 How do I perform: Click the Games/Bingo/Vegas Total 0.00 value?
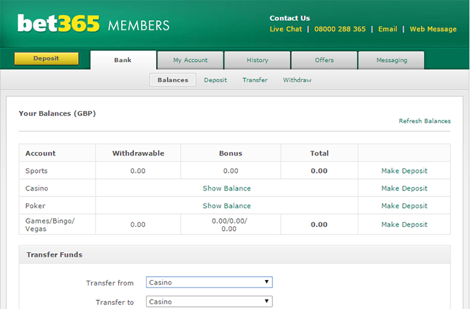click(319, 224)
